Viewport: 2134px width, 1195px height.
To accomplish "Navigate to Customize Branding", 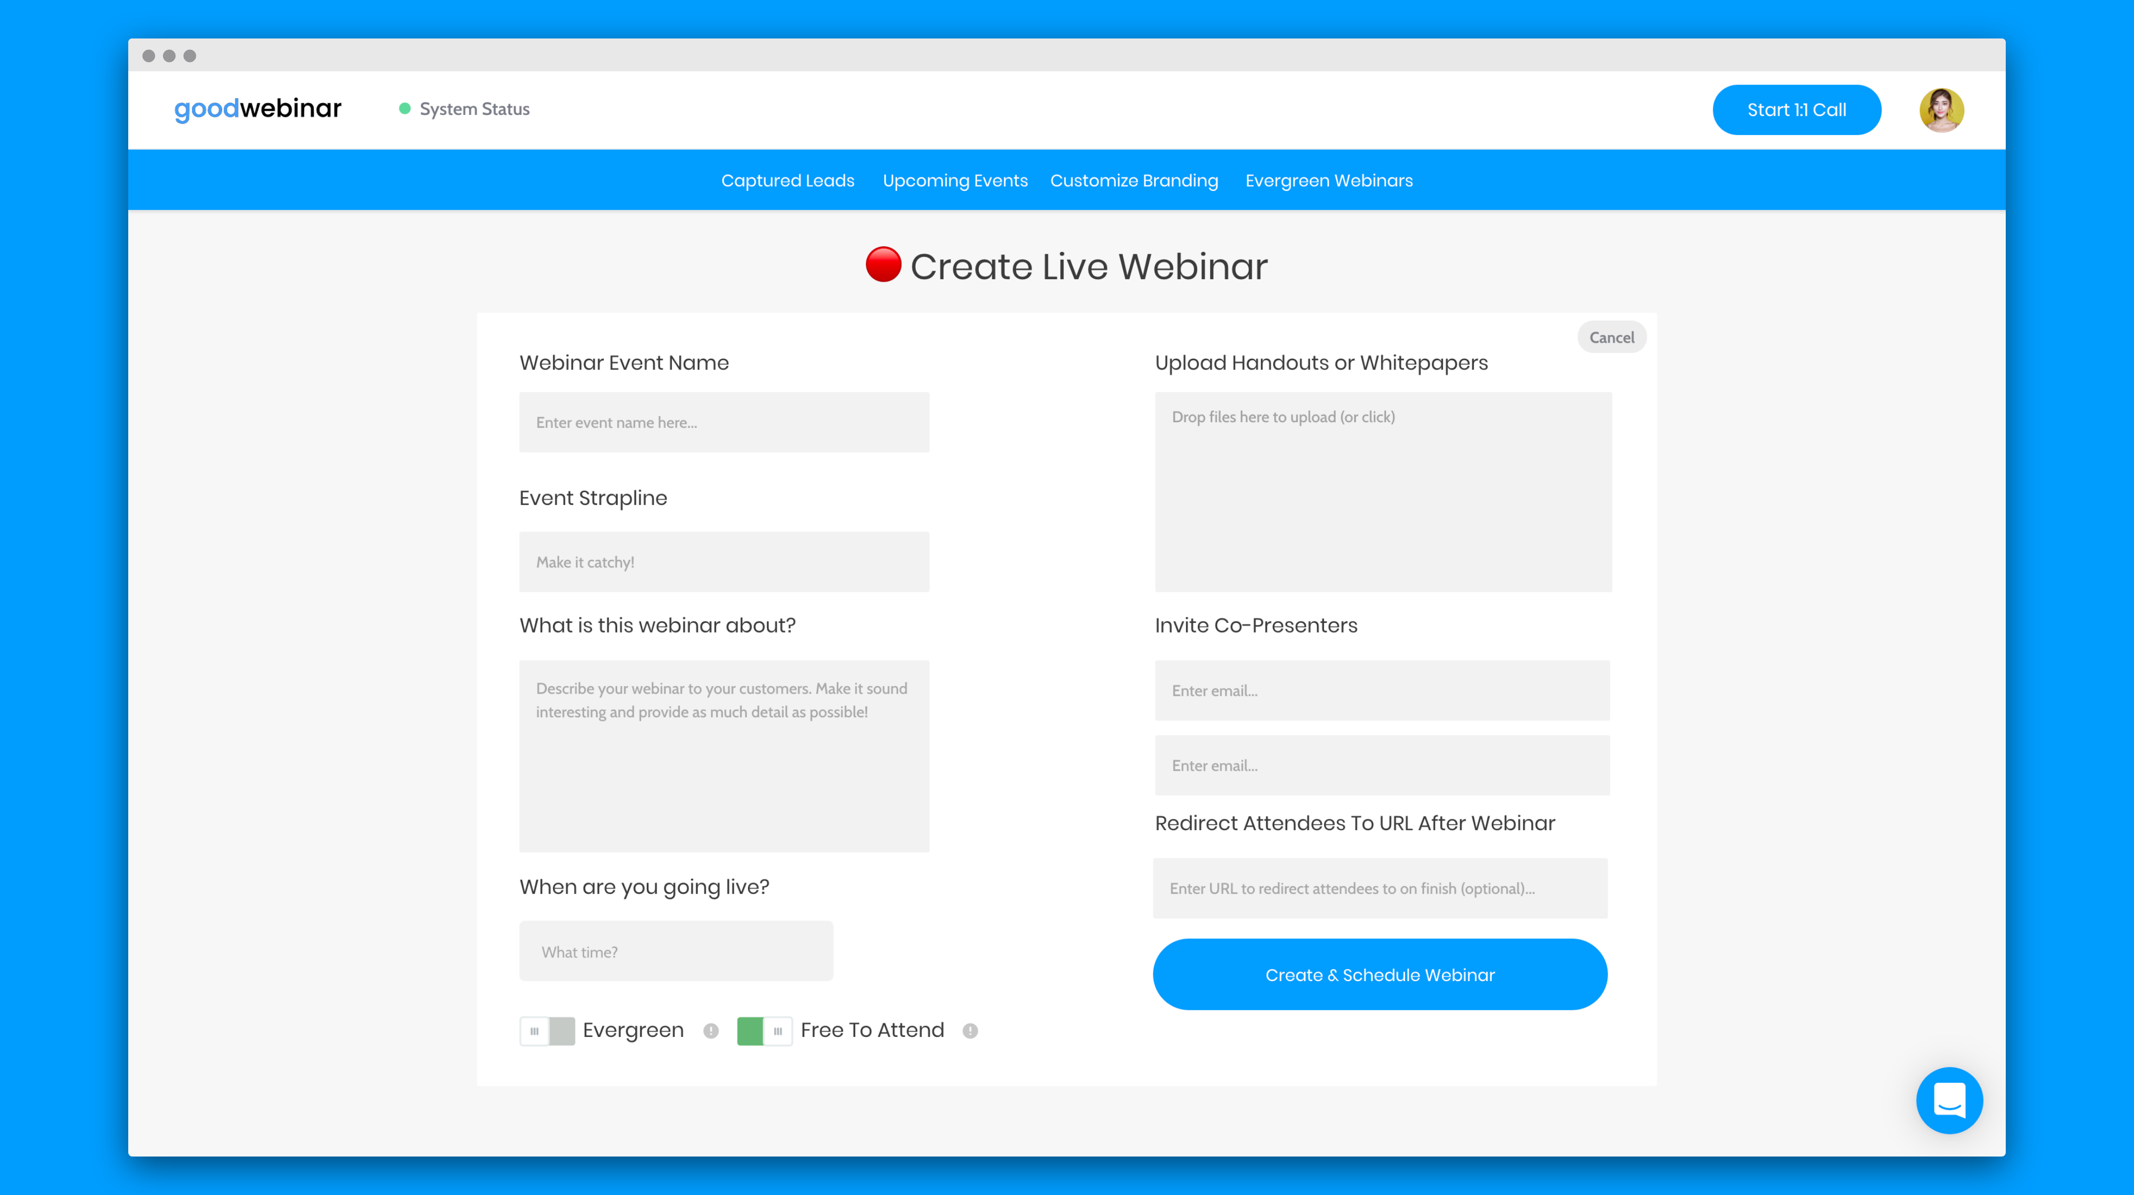I will click(1135, 180).
